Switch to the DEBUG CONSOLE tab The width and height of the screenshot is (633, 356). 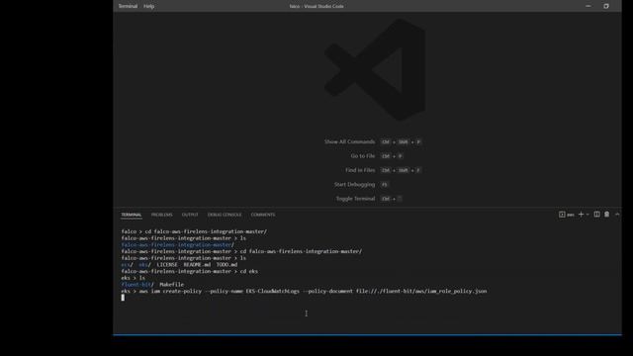pos(225,215)
